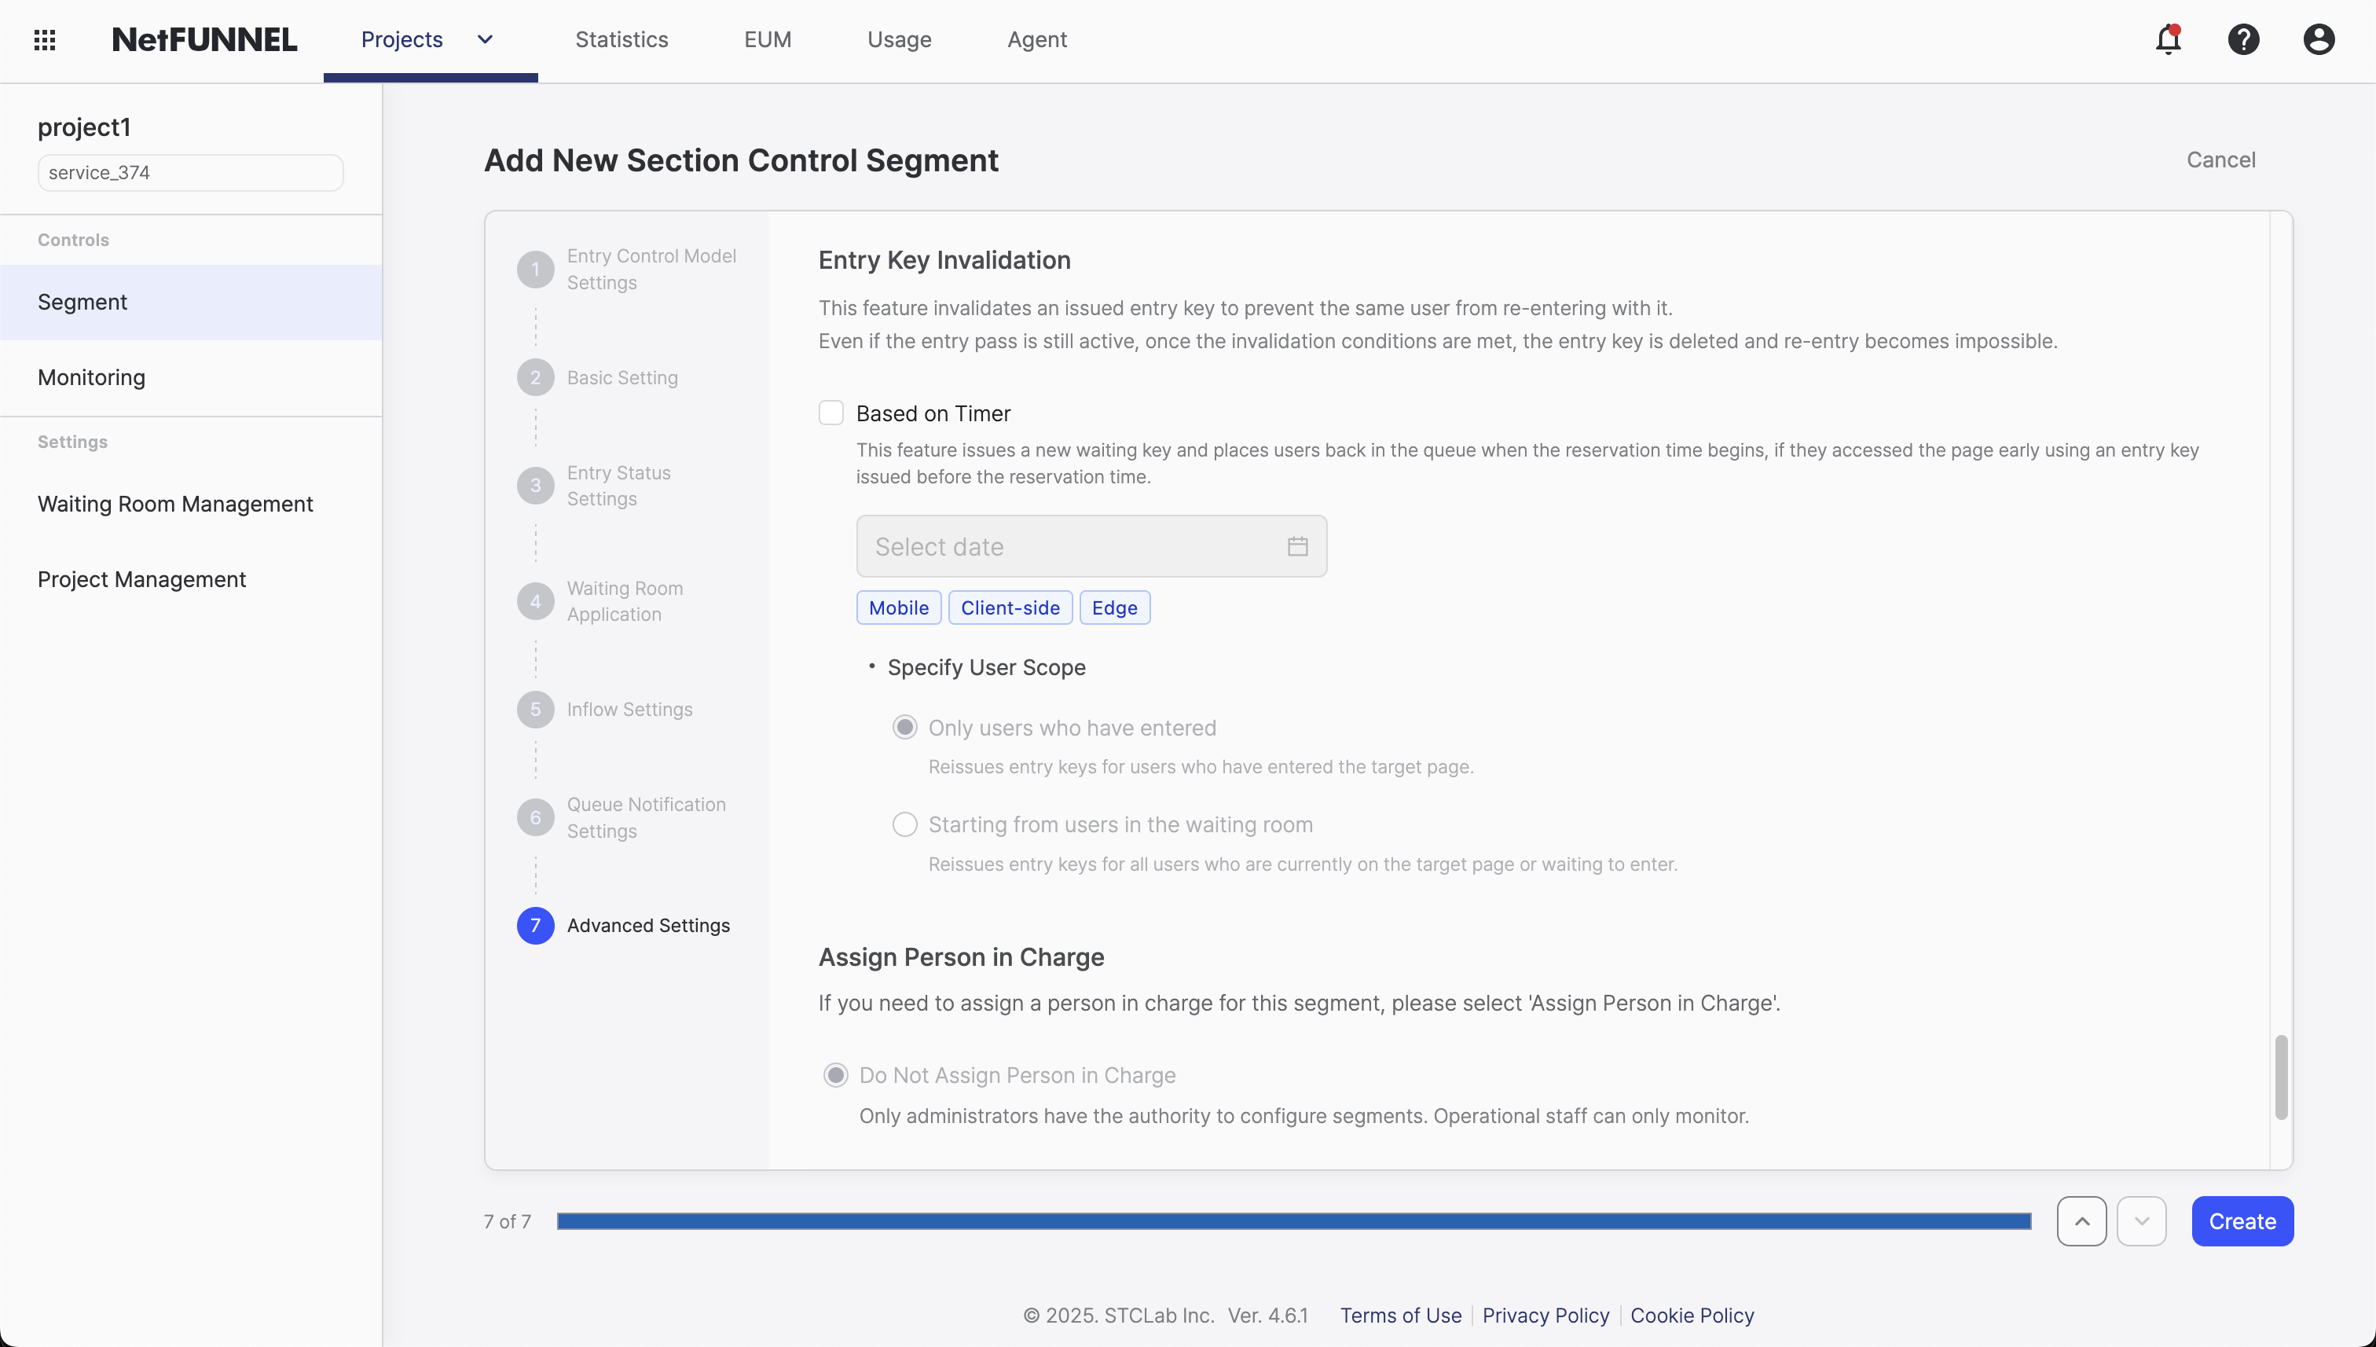Click the step 1 circle icon
The image size is (2376, 1347).
pyautogui.click(x=534, y=270)
